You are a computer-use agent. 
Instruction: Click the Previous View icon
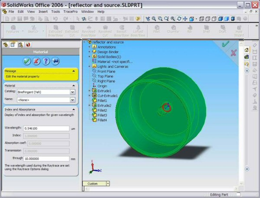[147, 19]
